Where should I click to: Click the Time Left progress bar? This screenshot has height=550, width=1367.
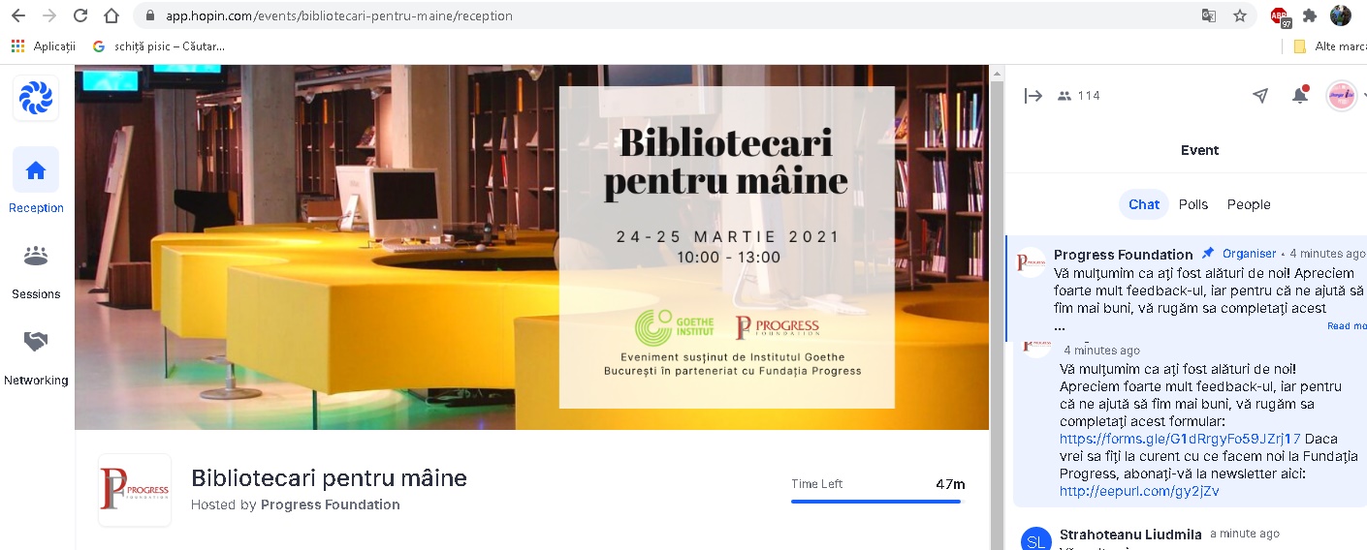tap(876, 502)
